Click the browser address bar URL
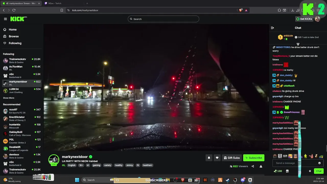This screenshot has width=327, height=184. (85, 10)
